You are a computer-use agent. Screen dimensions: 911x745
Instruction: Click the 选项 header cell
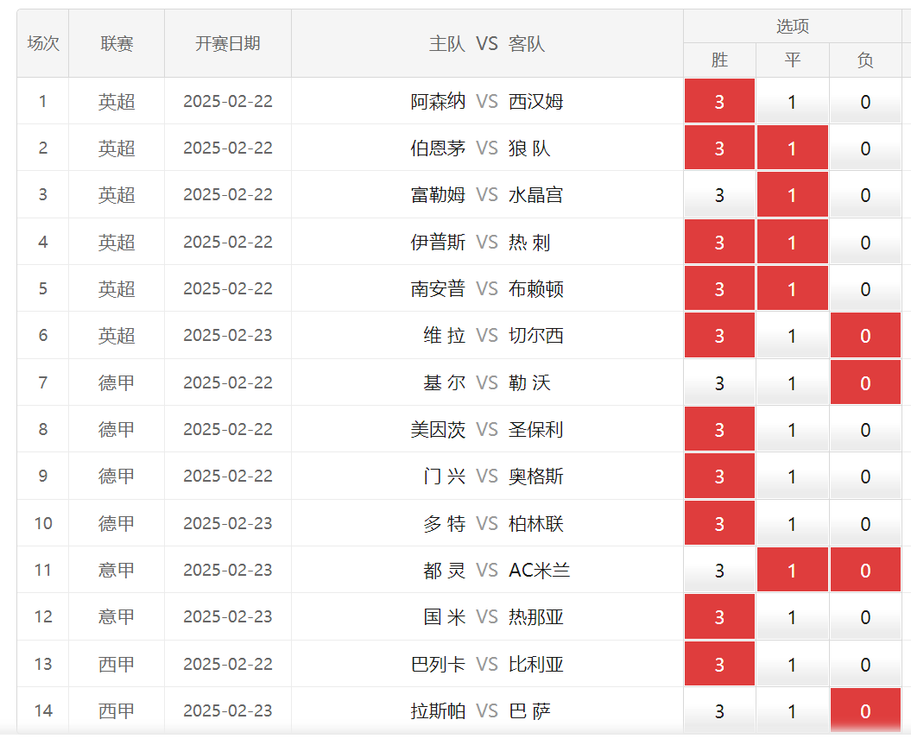(x=793, y=26)
